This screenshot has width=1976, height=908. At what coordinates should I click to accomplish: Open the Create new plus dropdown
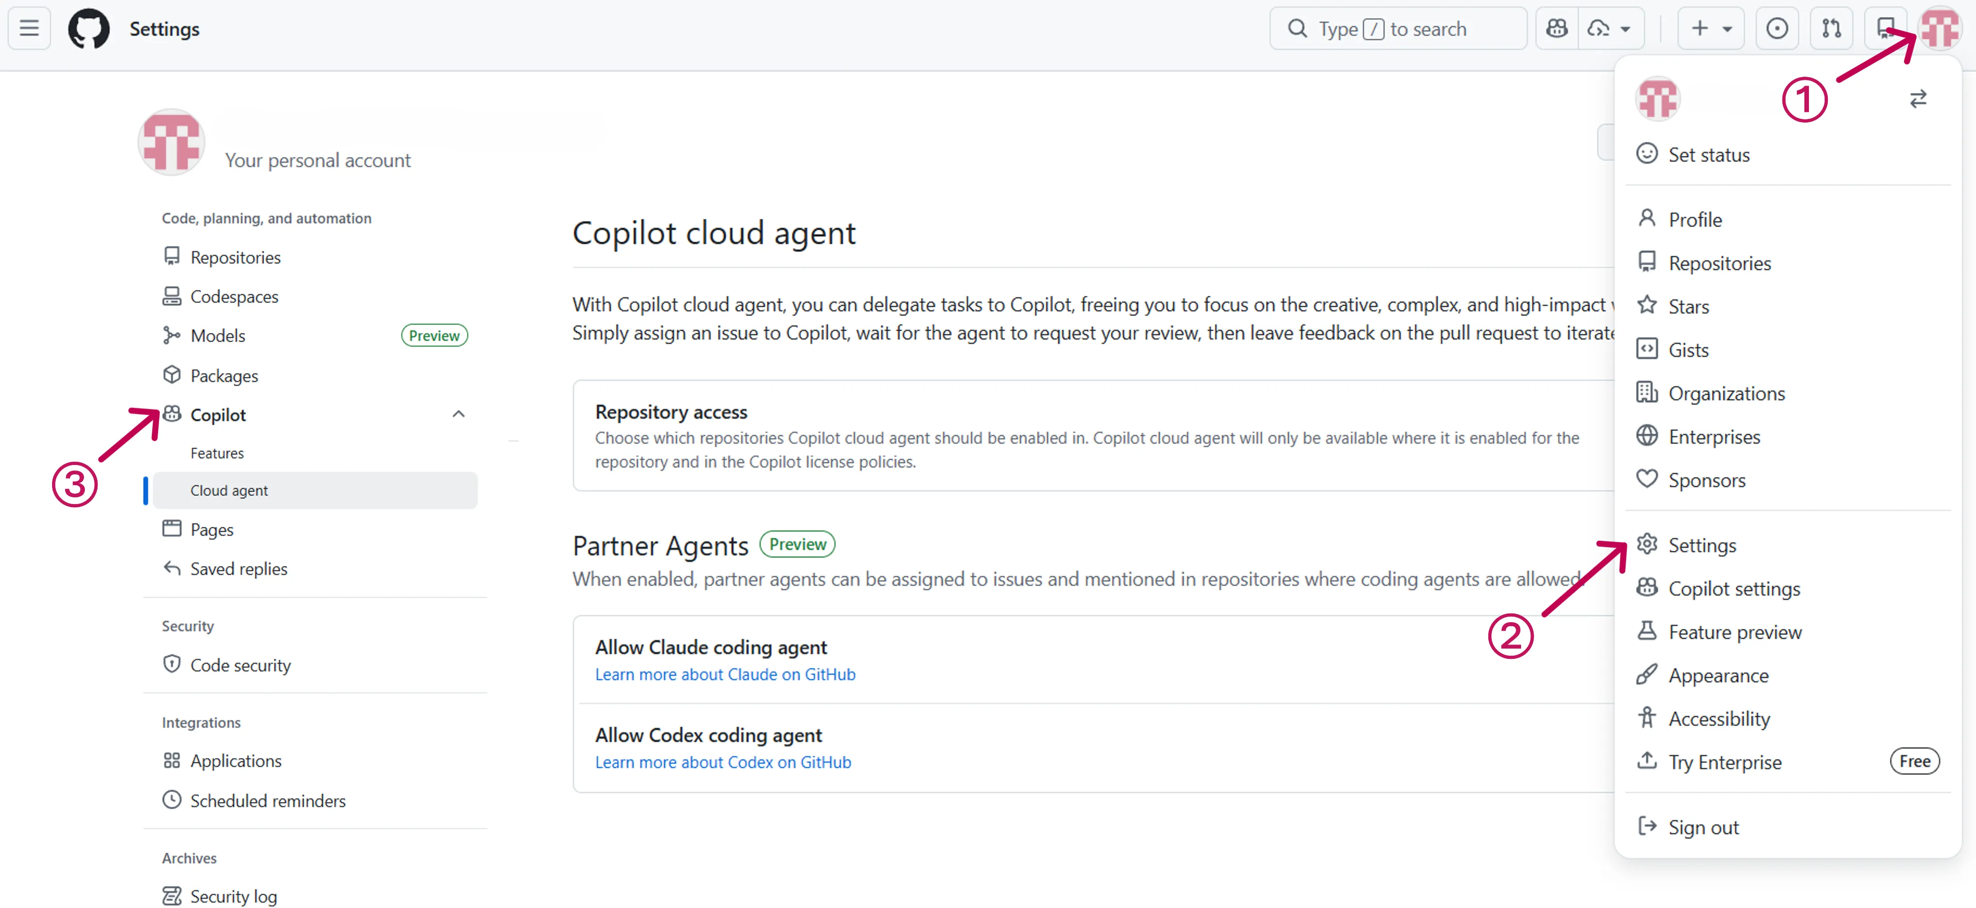pyautogui.click(x=1711, y=28)
